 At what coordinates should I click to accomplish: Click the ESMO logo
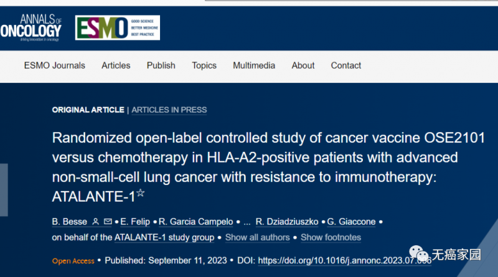point(117,28)
